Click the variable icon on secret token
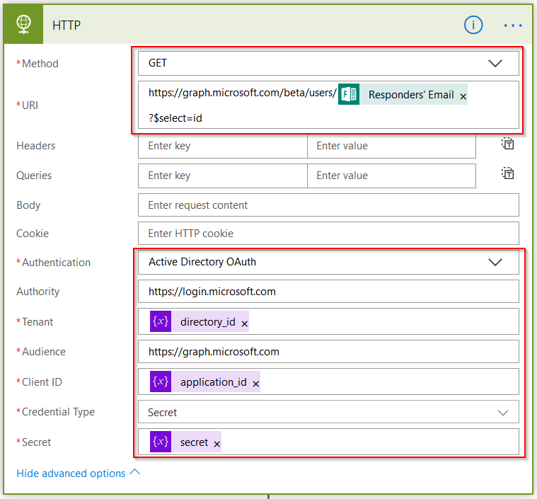This screenshot has width=537, height=499. 161,442
